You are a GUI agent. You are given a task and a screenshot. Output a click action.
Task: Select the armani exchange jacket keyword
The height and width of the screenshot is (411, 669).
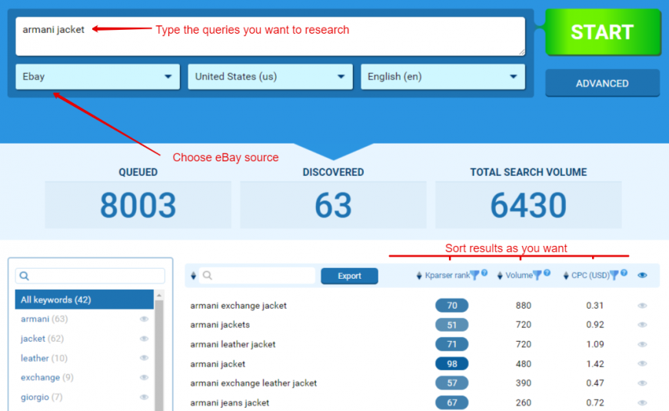238,306
